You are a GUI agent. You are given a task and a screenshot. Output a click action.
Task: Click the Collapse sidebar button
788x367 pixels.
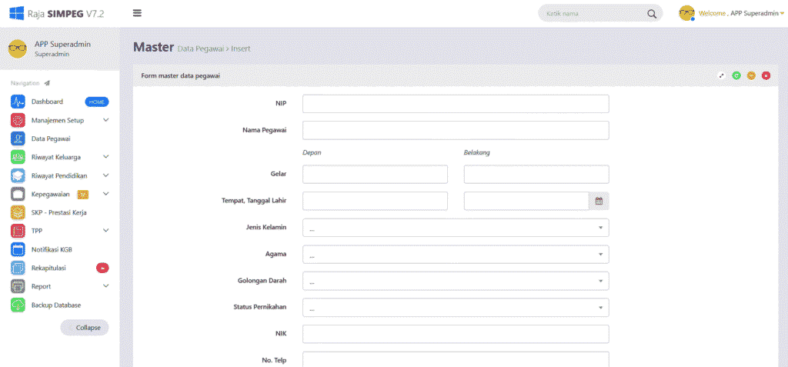pyautogui.click(x=85, y=328)
